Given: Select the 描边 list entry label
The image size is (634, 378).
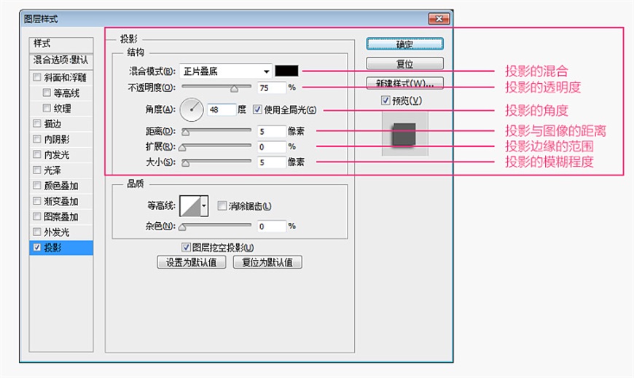Looking at the screenshot, I should pos(52,124).
